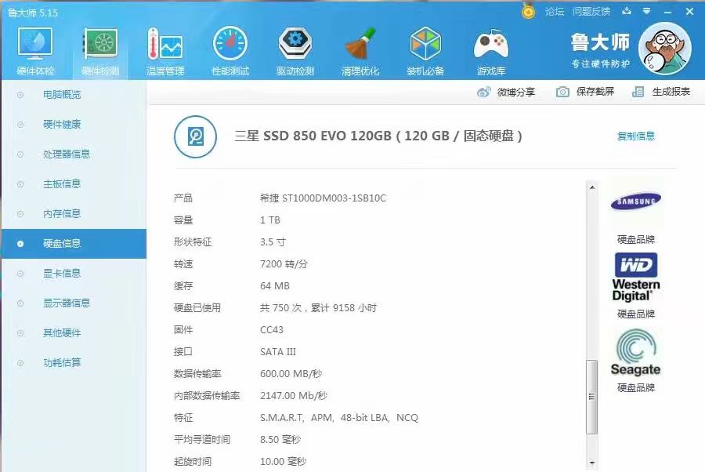The image size is (705, 472).
Task: Click the scrollbar down arrow
Action: click(x=592, y=463)
